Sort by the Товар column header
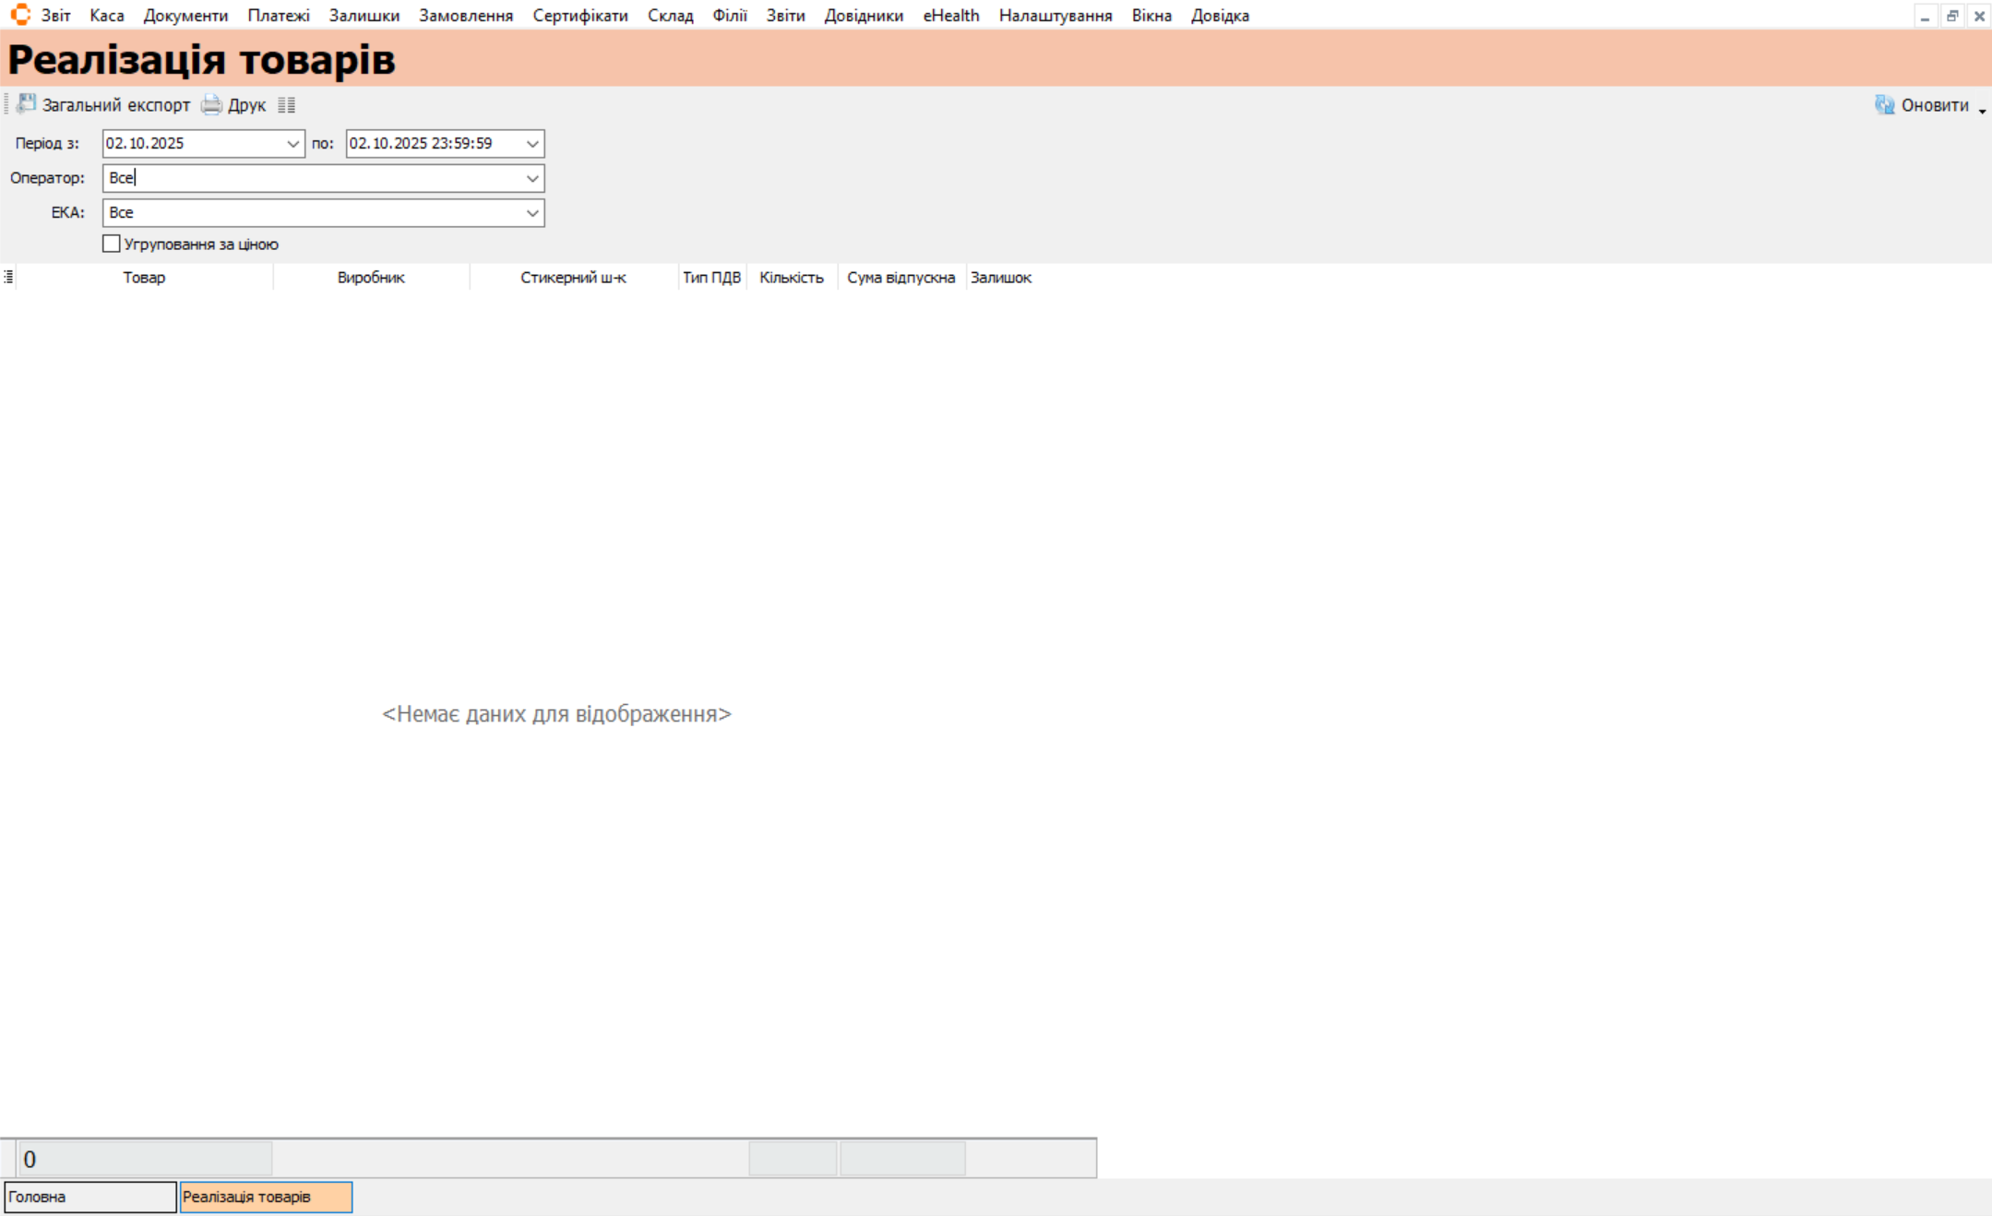Screen dimensions: 1992x1216 tap(144, 277)
